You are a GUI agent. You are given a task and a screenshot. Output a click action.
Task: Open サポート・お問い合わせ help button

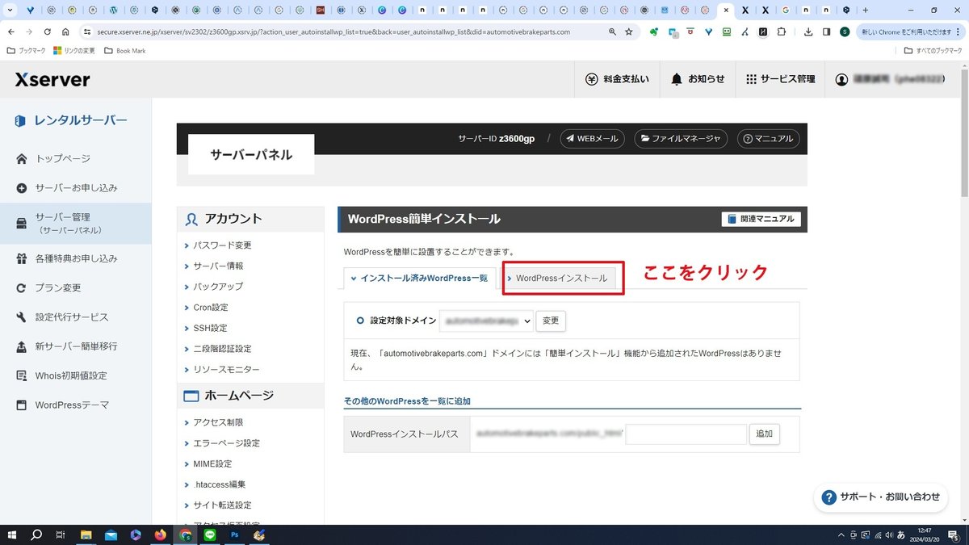(881, 497)
